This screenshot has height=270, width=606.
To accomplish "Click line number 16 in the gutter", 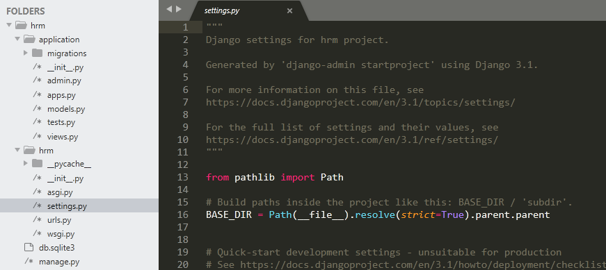I will click(183, 214).
